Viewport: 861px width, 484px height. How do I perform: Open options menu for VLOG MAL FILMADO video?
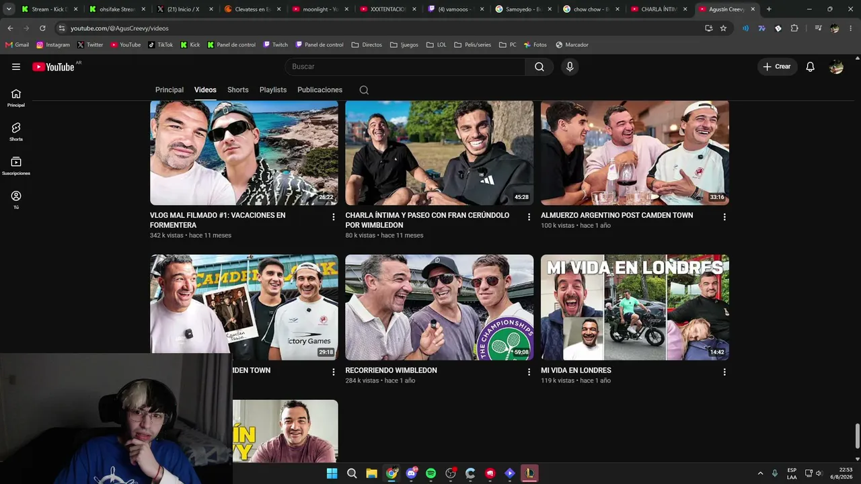333,217
